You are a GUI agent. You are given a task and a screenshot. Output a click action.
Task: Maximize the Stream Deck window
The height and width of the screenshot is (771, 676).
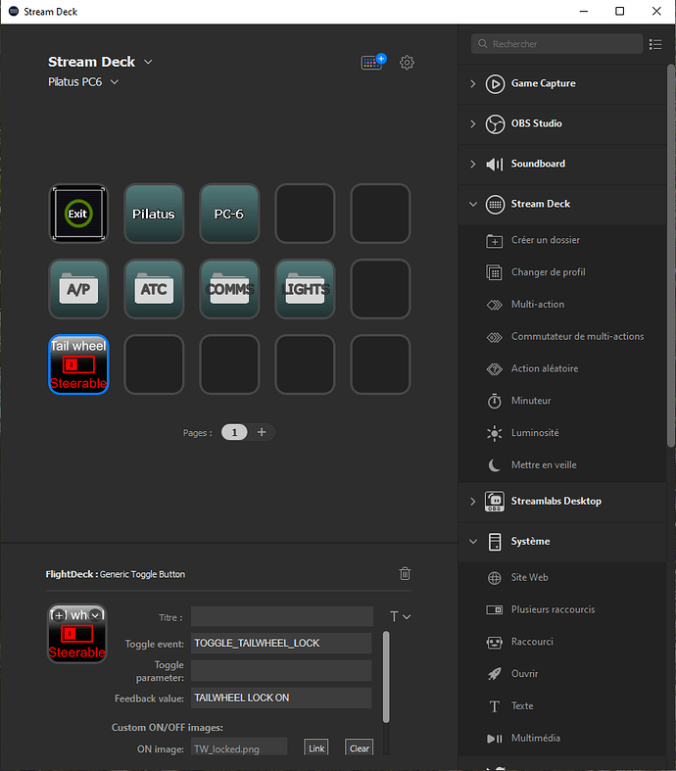(x=619, y=12)
